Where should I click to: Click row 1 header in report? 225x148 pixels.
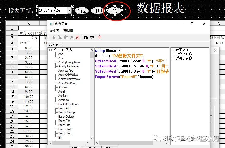click(x=12, y=28)
